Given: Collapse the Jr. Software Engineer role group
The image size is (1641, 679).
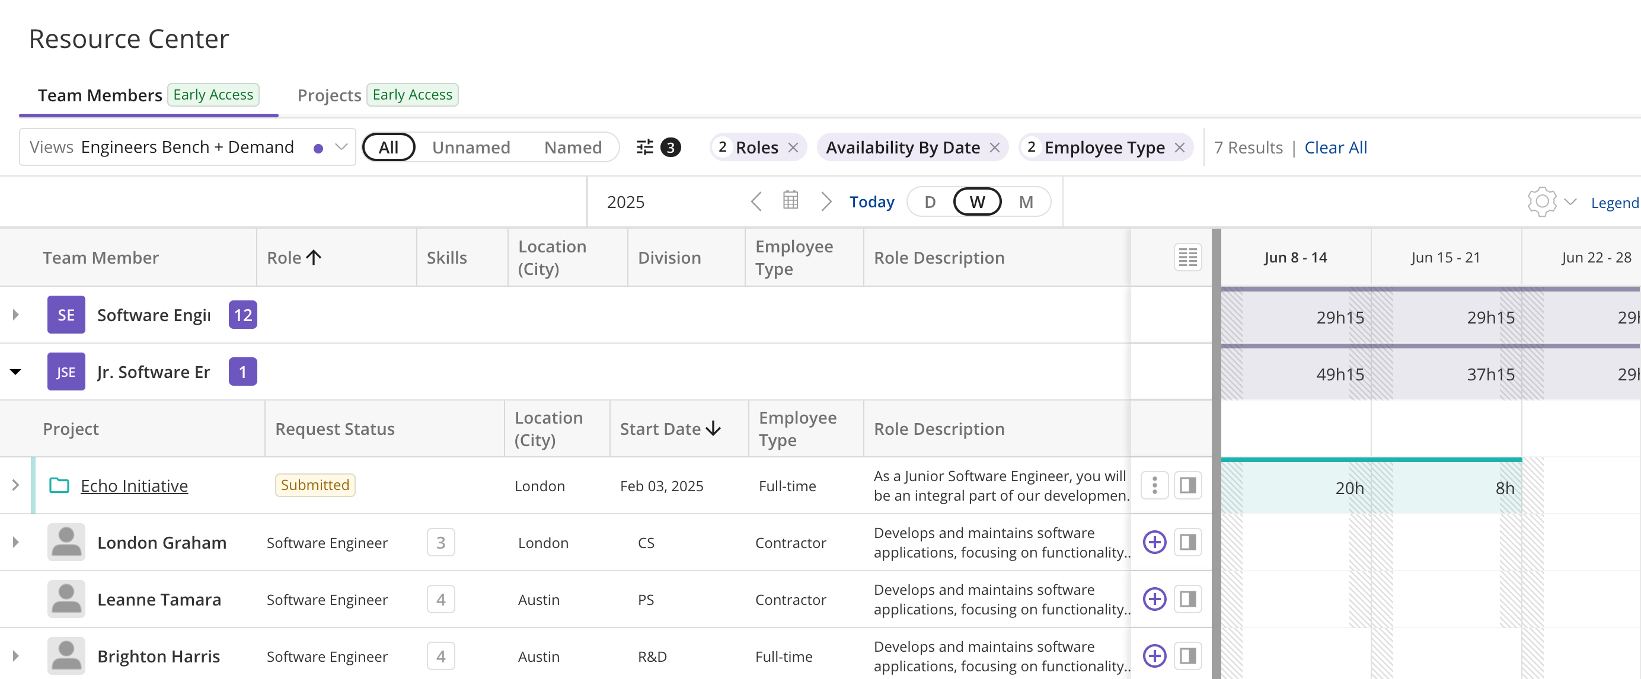Looking at the screenshot, I should pyautogui.click(x=16, y=371).
